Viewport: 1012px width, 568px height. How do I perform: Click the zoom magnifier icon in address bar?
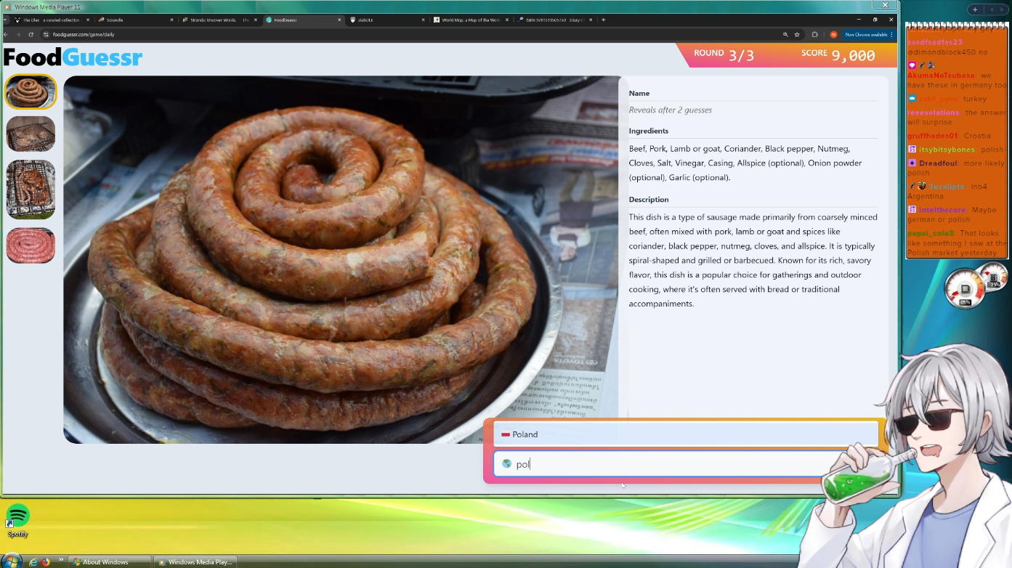[785, 34]
